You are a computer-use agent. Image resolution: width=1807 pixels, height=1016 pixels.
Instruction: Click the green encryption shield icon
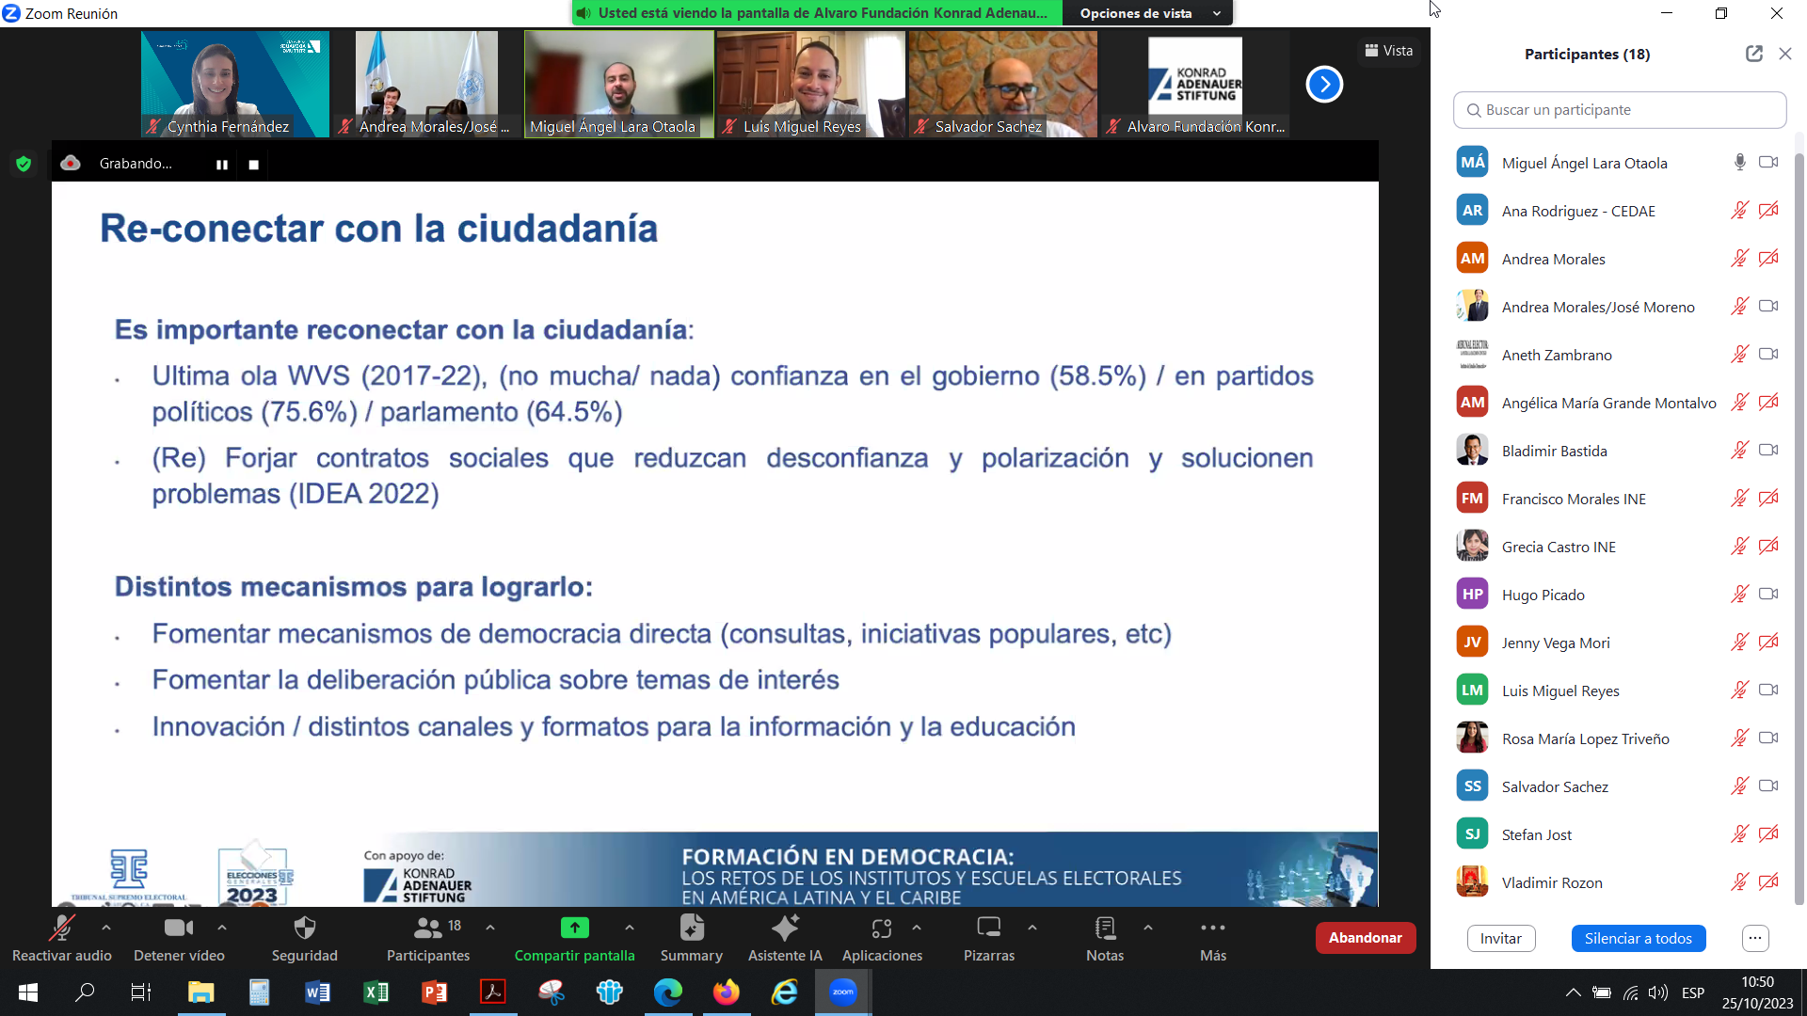click(x=24, y=164)
